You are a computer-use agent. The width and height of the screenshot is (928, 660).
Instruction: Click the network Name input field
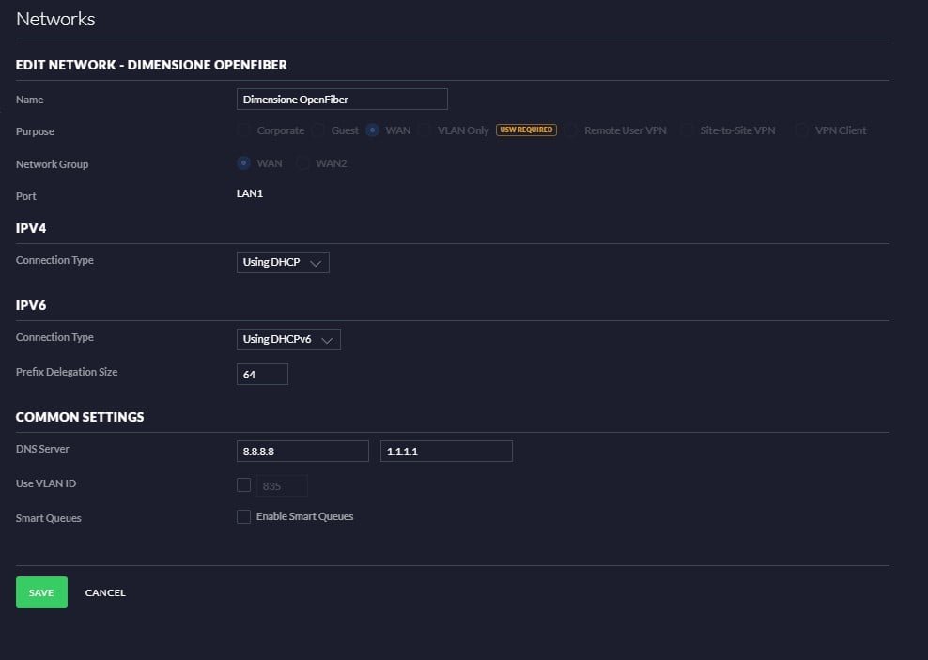point(342,99)
